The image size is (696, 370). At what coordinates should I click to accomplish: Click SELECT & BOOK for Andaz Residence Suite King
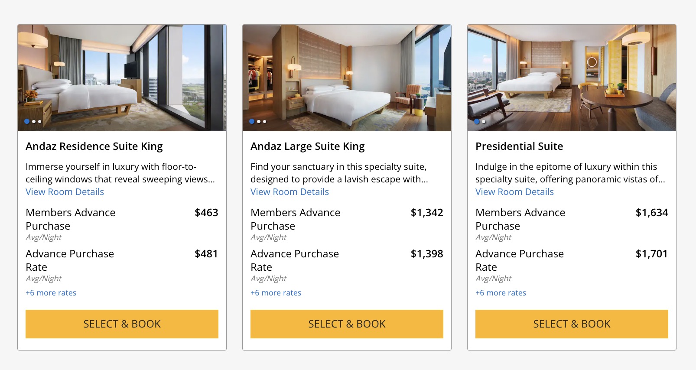click(122, 324)
